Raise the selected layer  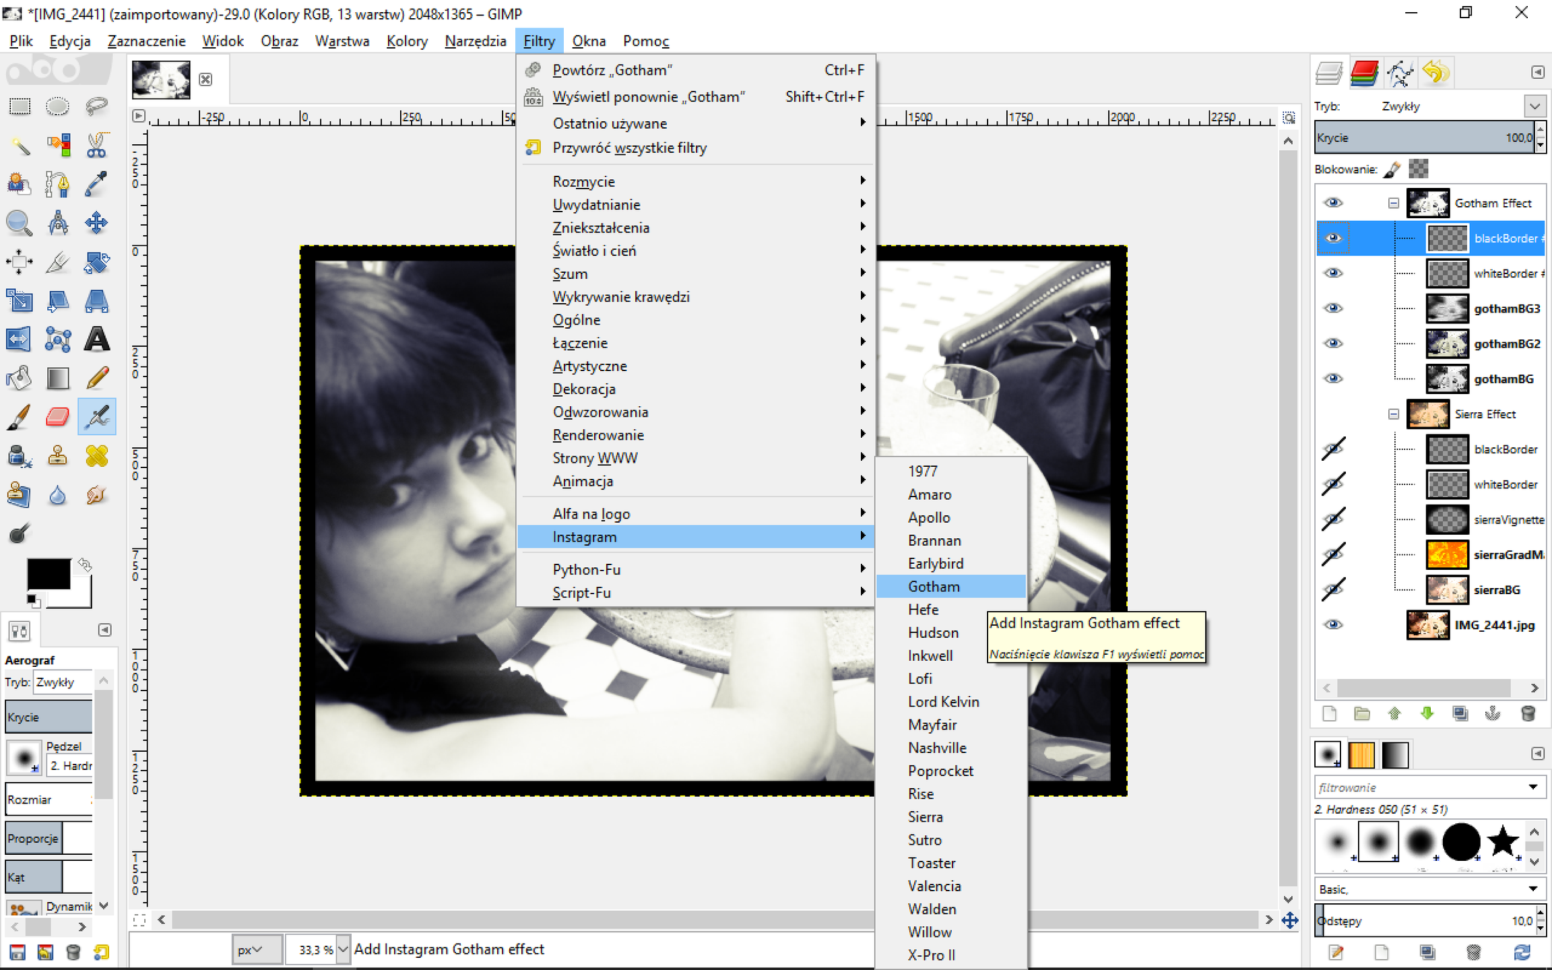pos(1394,713)
